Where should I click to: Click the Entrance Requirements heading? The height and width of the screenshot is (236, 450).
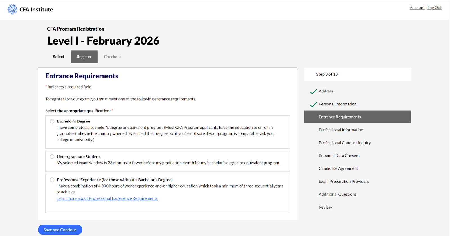click(82, 76)
